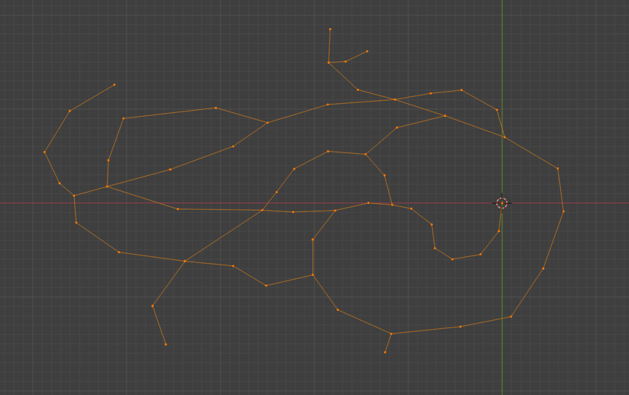This screenshot has height=395, width=629.
Task: Click the short edge of the bottom stub
Action: point(388,343)
